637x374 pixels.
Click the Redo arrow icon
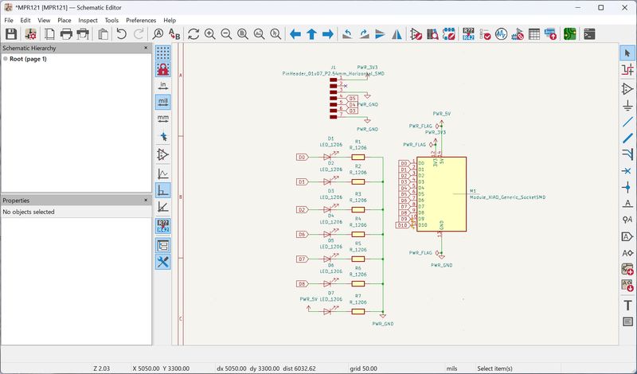click(139, 34)
